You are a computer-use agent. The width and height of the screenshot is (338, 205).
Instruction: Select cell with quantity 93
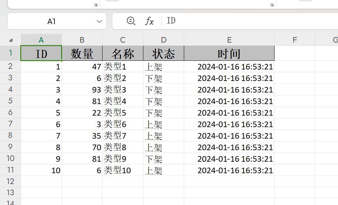click(82, 89)
